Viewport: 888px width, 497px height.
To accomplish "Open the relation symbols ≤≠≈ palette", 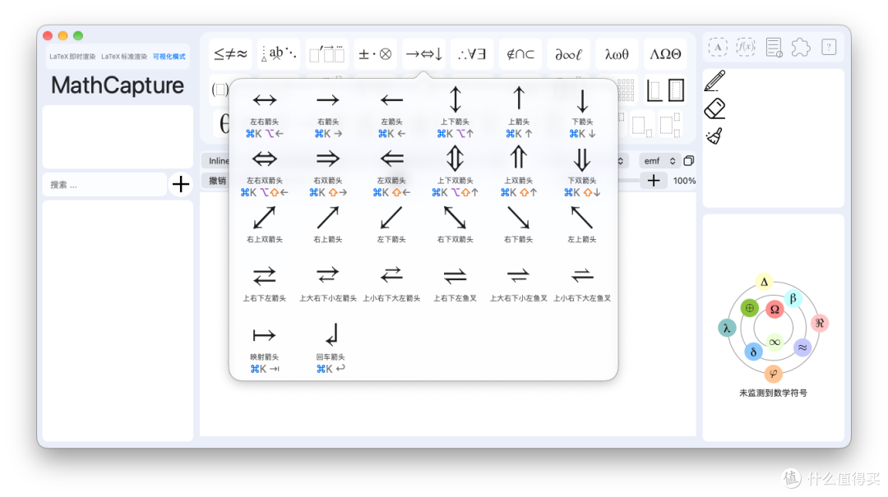I will (230, 54).
